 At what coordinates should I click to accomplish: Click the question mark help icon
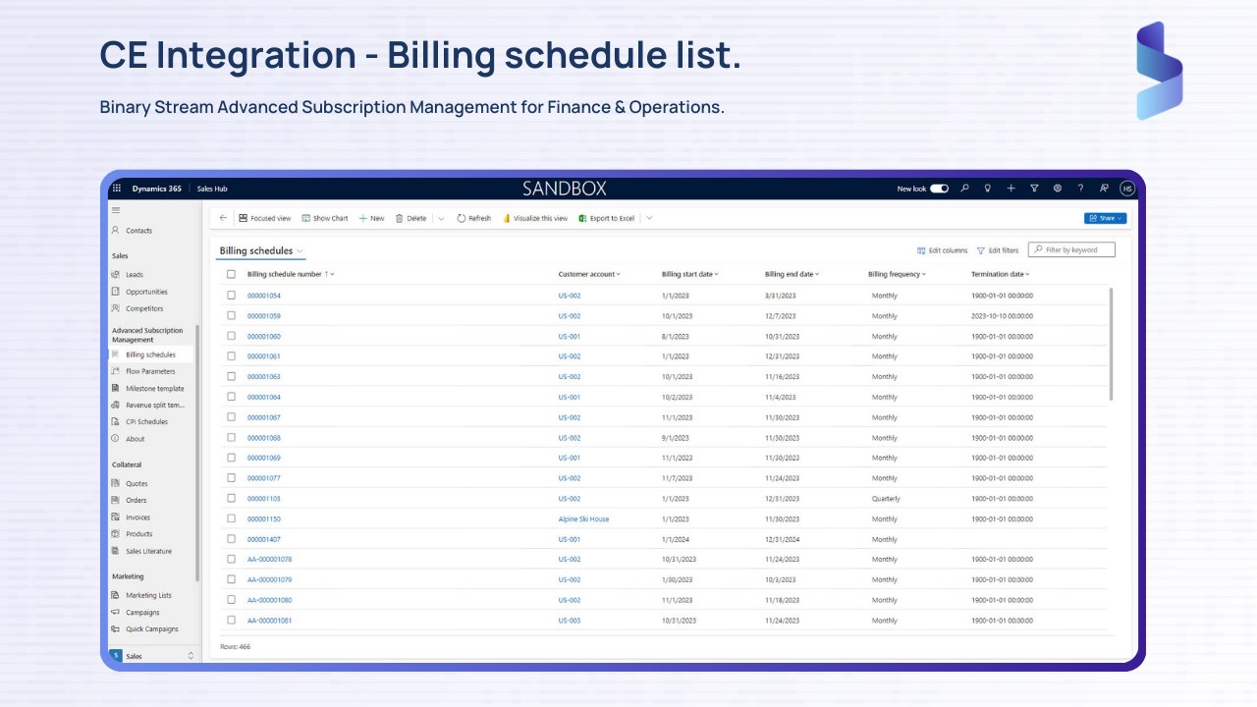1080,189
